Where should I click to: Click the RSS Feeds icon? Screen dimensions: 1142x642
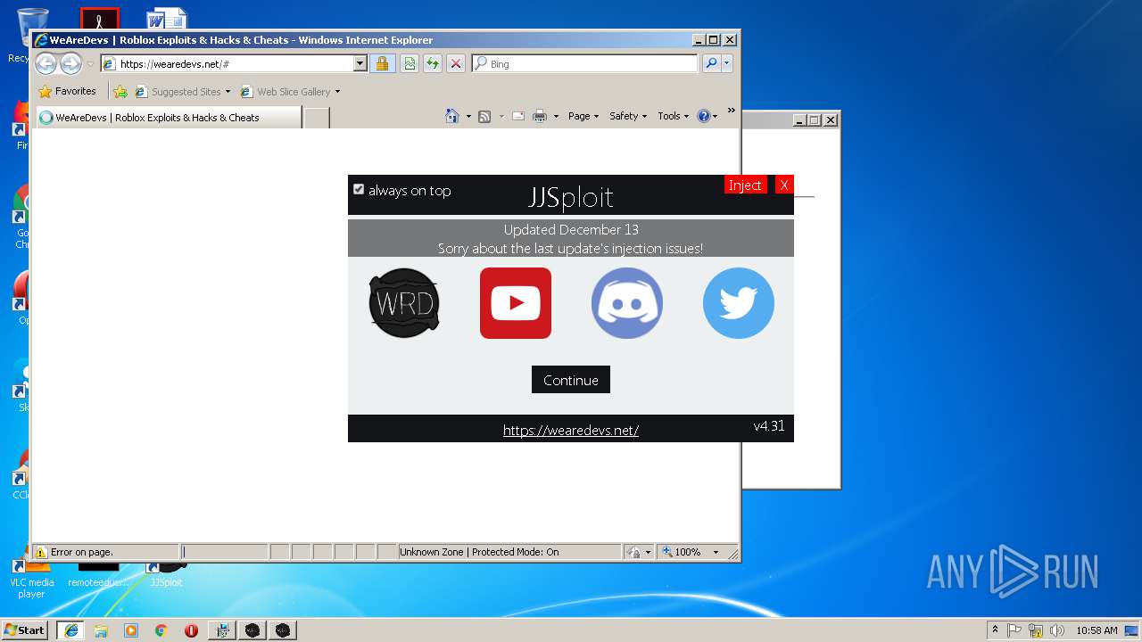[x=484, y=116]
